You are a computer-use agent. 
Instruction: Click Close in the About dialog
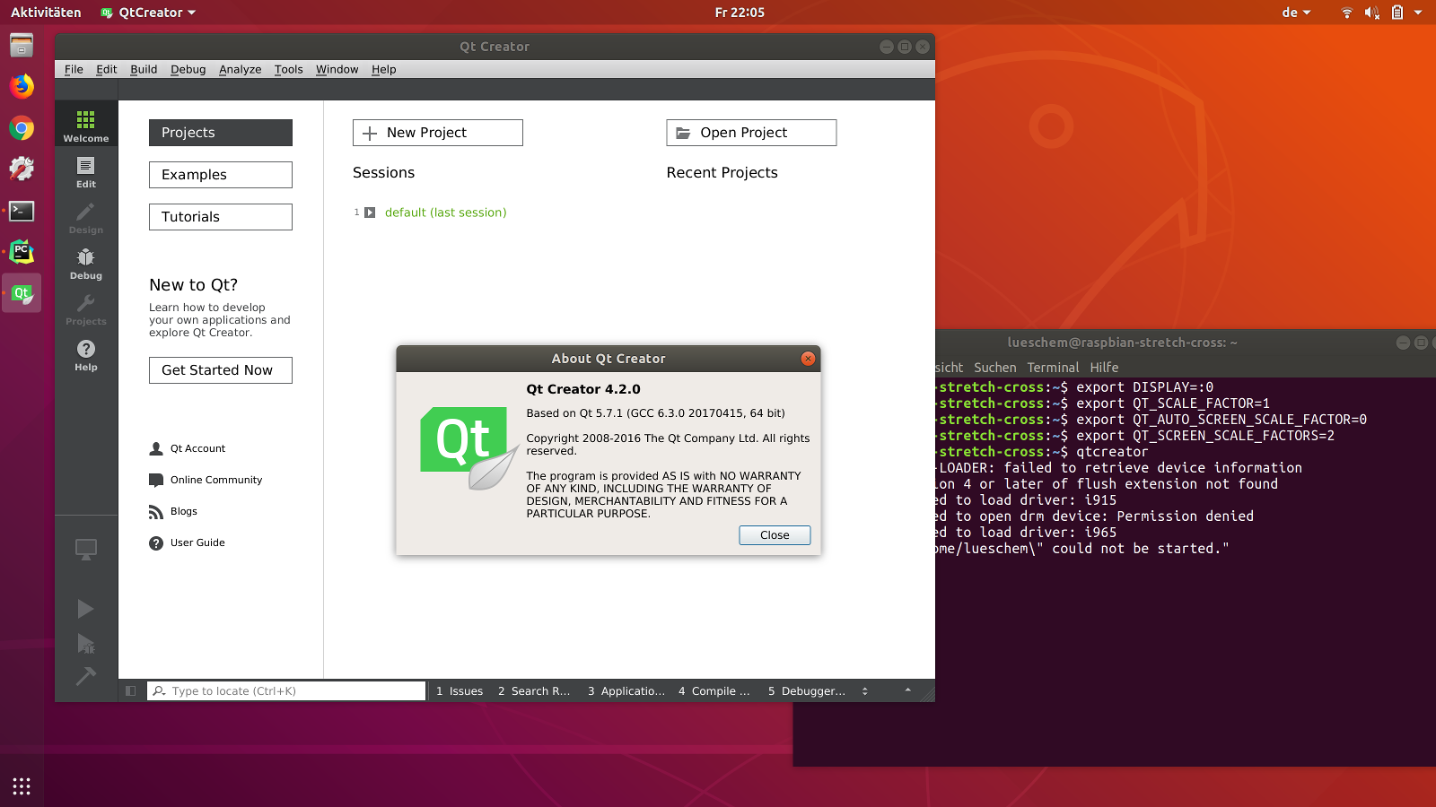[x=775, y=535]
